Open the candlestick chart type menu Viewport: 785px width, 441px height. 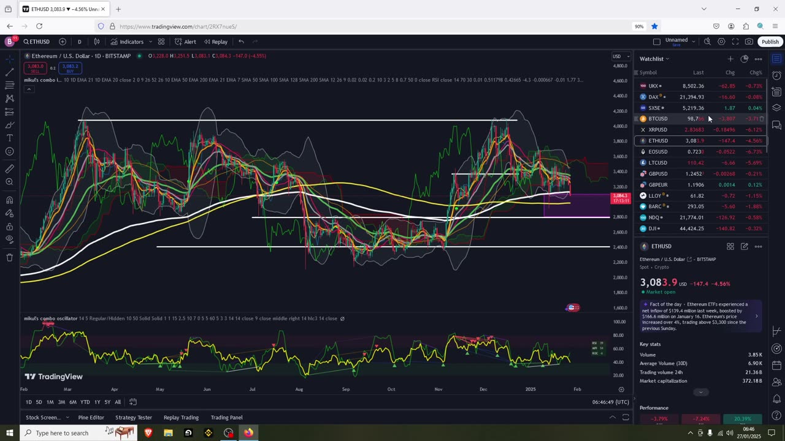(x=97, y=42)
